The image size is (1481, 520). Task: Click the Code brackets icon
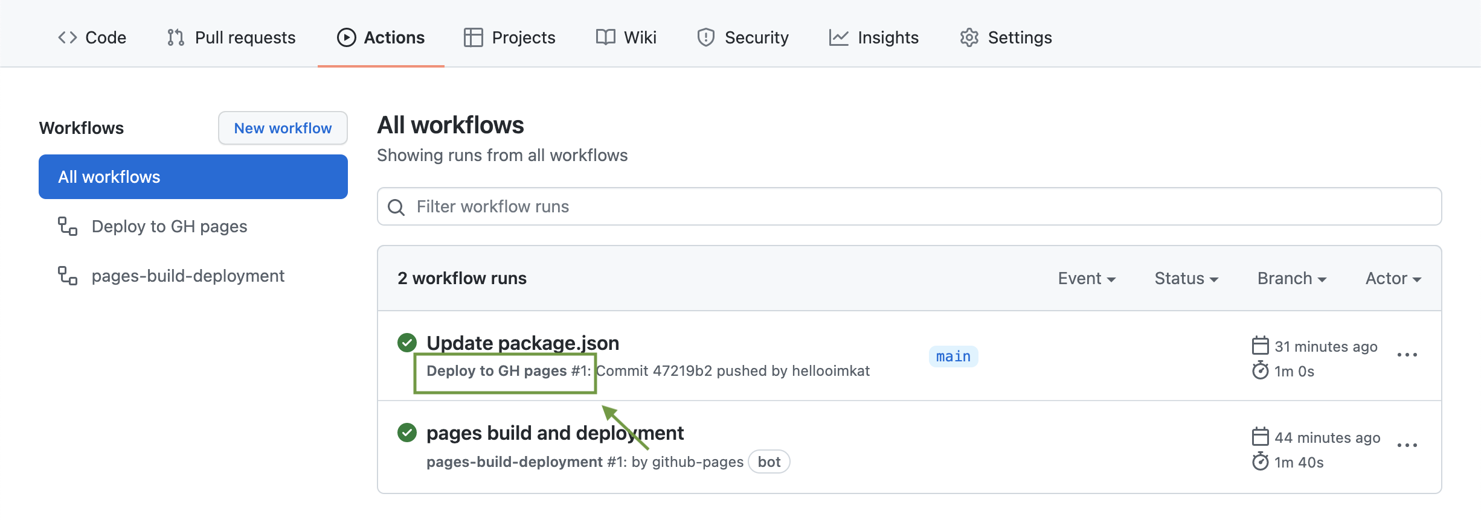(x=67, y=37)
